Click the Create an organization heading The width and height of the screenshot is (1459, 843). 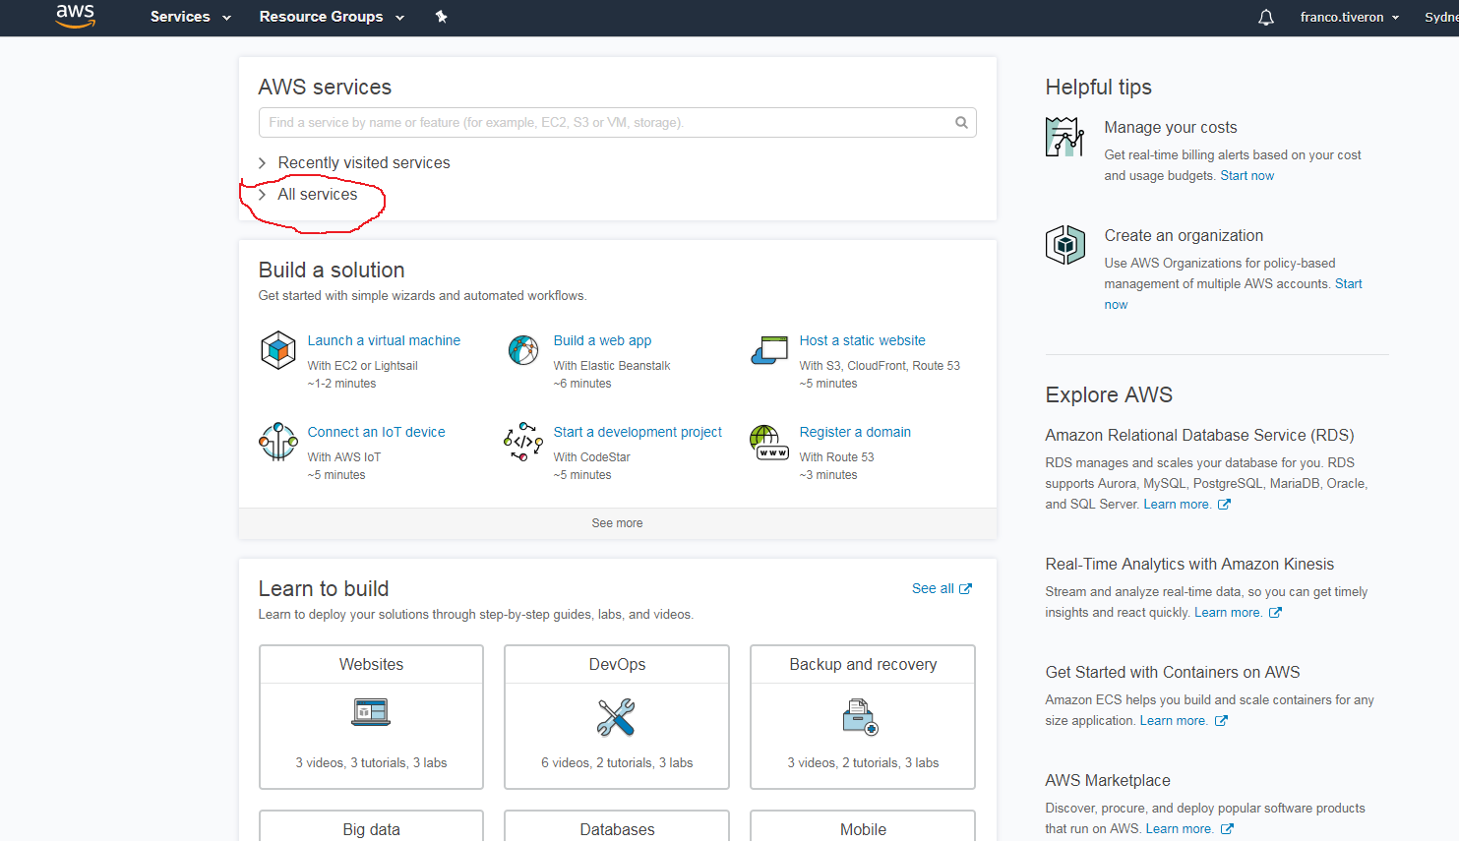(1184, 236)
